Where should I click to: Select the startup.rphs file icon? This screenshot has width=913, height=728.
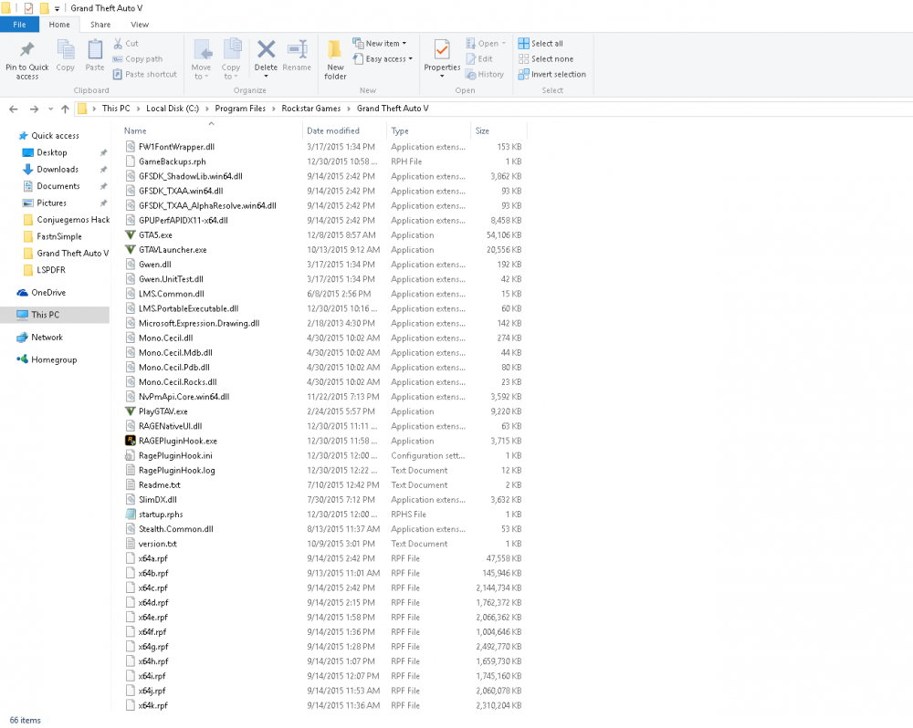[131, 515]
